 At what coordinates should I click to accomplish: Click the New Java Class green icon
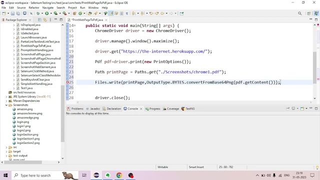point(80,13)
